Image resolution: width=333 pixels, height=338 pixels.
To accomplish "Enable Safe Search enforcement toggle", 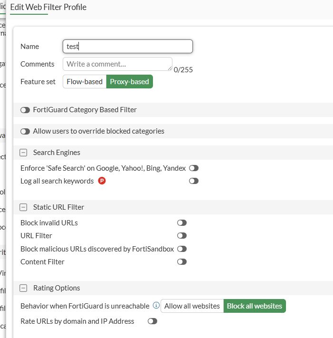I will pos(193,168).
